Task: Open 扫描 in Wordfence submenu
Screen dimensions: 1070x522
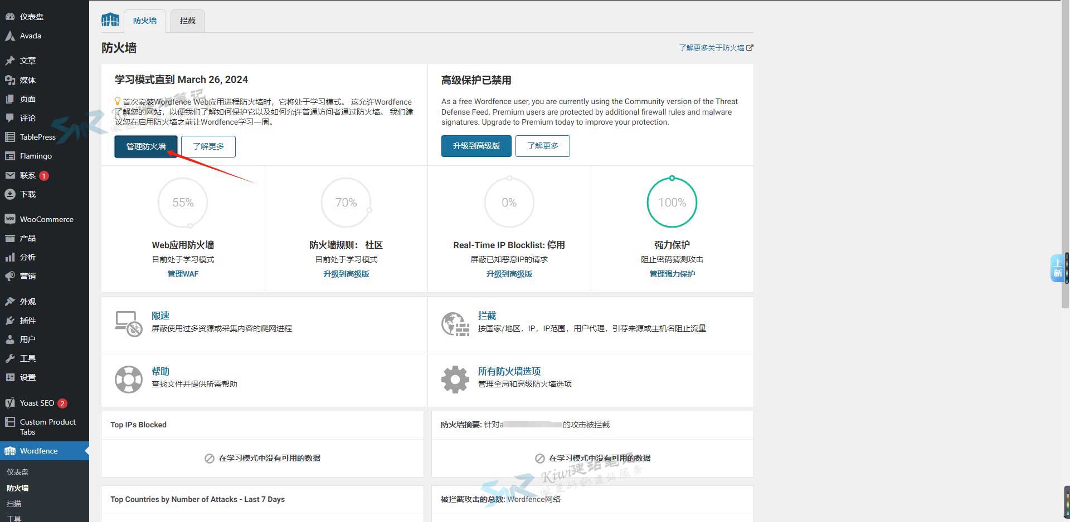Action: 14,504
